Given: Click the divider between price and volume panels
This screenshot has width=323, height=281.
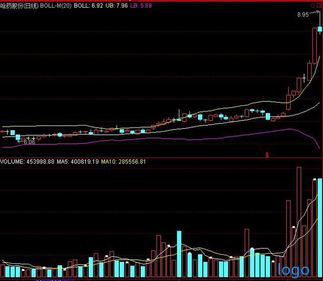Looking at the screenshot, I should pos(161,157).
